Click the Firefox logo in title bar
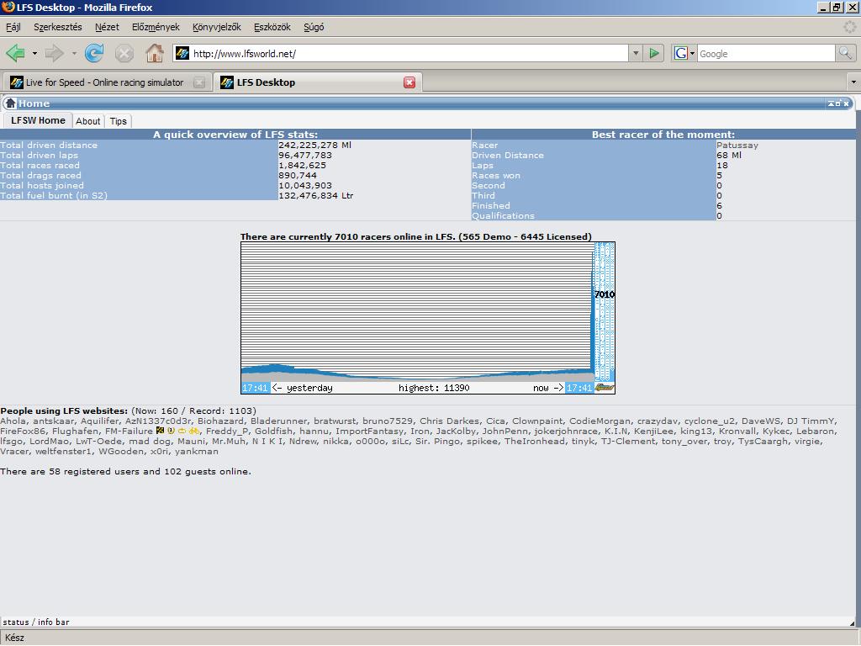This screenshot has height=646, width=861. tap(8, 7)
